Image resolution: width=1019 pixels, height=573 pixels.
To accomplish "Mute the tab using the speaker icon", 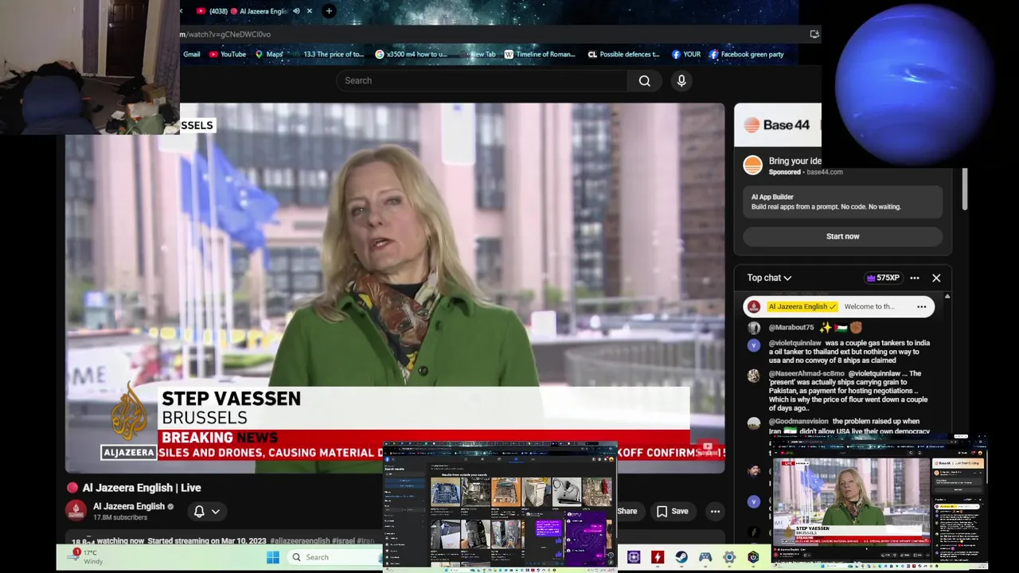I will [296, 11].
